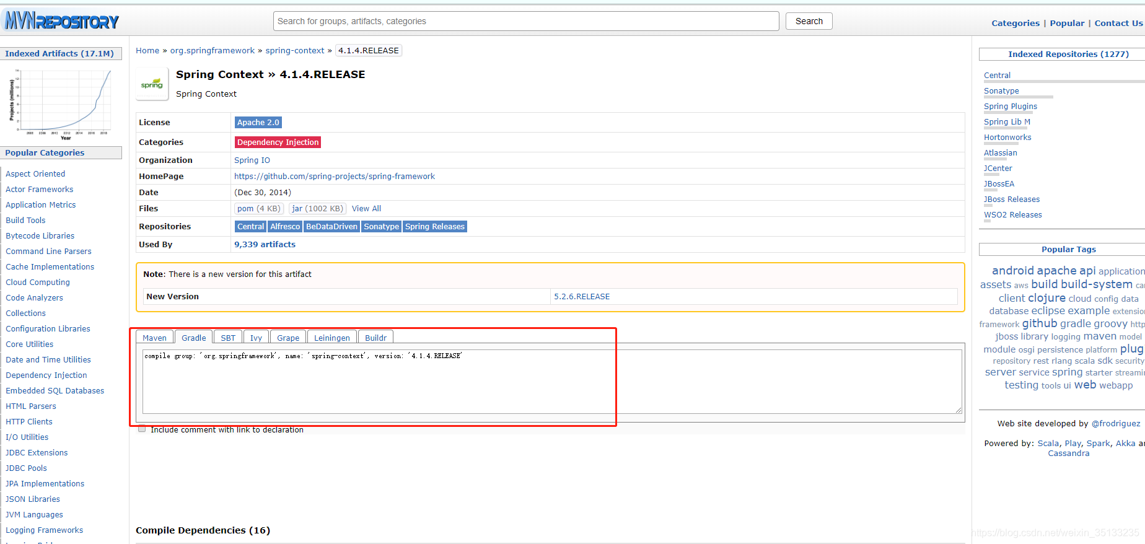This screenshot has width=1145, height=544.
Task: Open Bytecode Libraries category
Action: pos(40,236)
